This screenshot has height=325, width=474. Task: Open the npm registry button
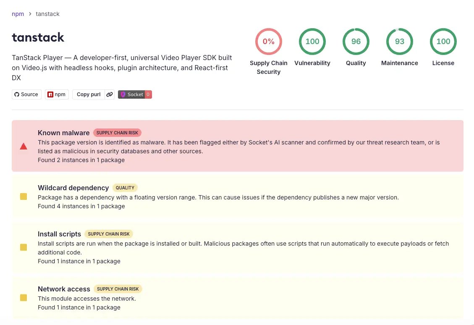(x=57, y=94)
